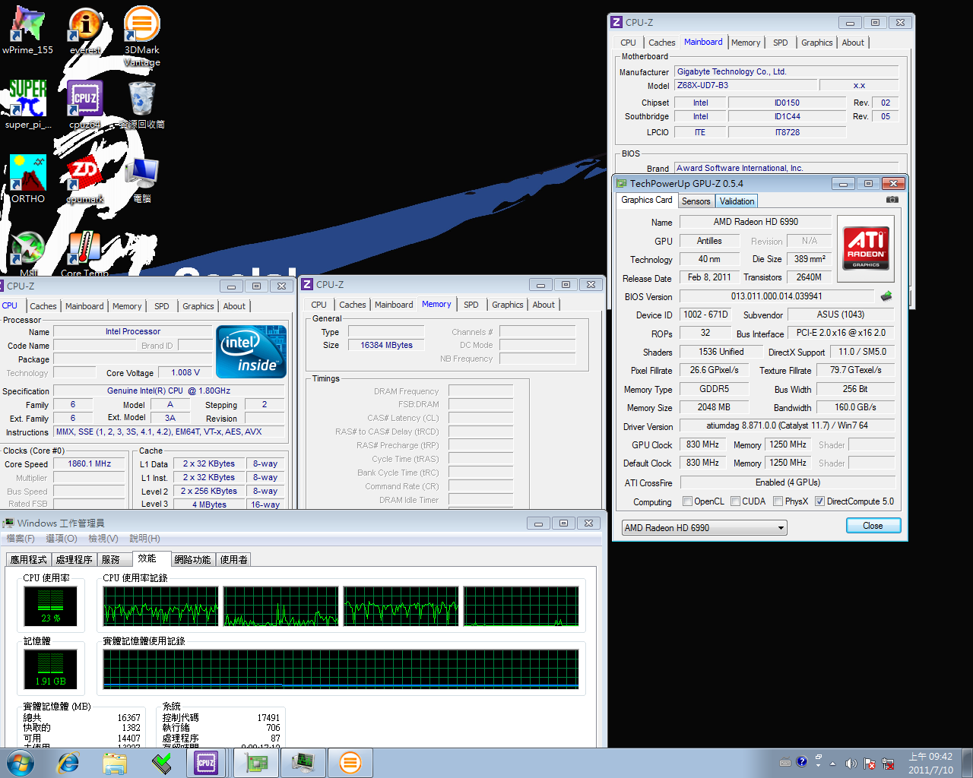The width and height of the screenshot is (973, 778).
Task: Launch Internet Explorer from the taskbar
Action: point(69,763)
